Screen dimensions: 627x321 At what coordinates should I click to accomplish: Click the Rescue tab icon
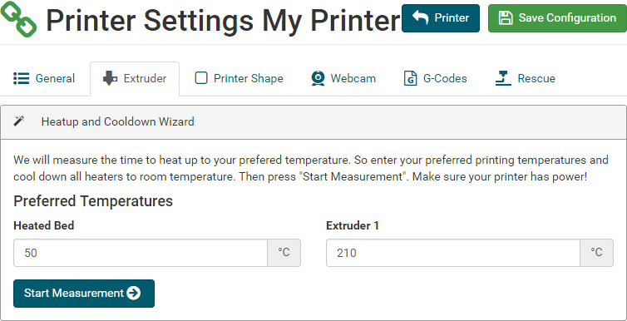(503, 78)
